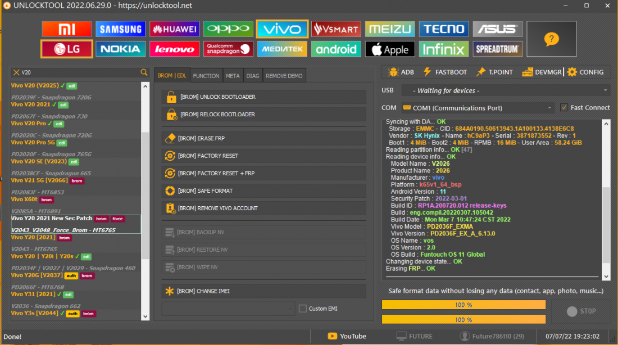Select the Apple brand logo

(x=390, y=49)
